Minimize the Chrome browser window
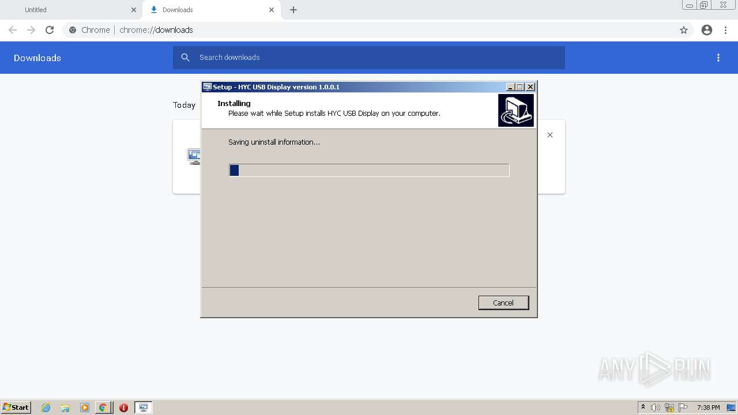738x415 pixels. click(x=690, y=5)
